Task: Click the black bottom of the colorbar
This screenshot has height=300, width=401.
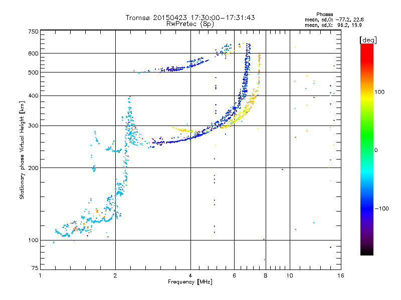Action: point(367,251)
